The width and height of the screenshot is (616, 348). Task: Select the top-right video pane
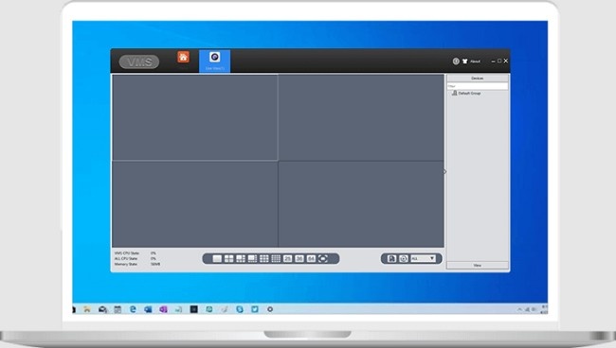click(361, 117)
